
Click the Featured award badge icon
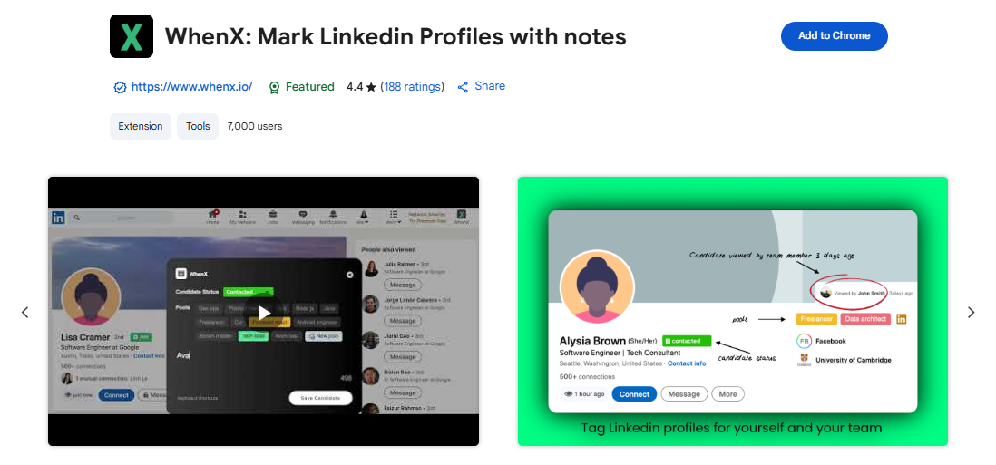(x=275, y=88)
